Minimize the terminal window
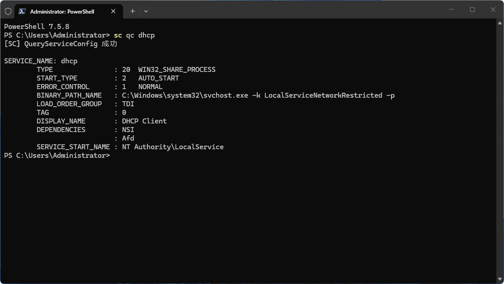The height and width of the screenshot is (284, 504). tap(451, 9)
